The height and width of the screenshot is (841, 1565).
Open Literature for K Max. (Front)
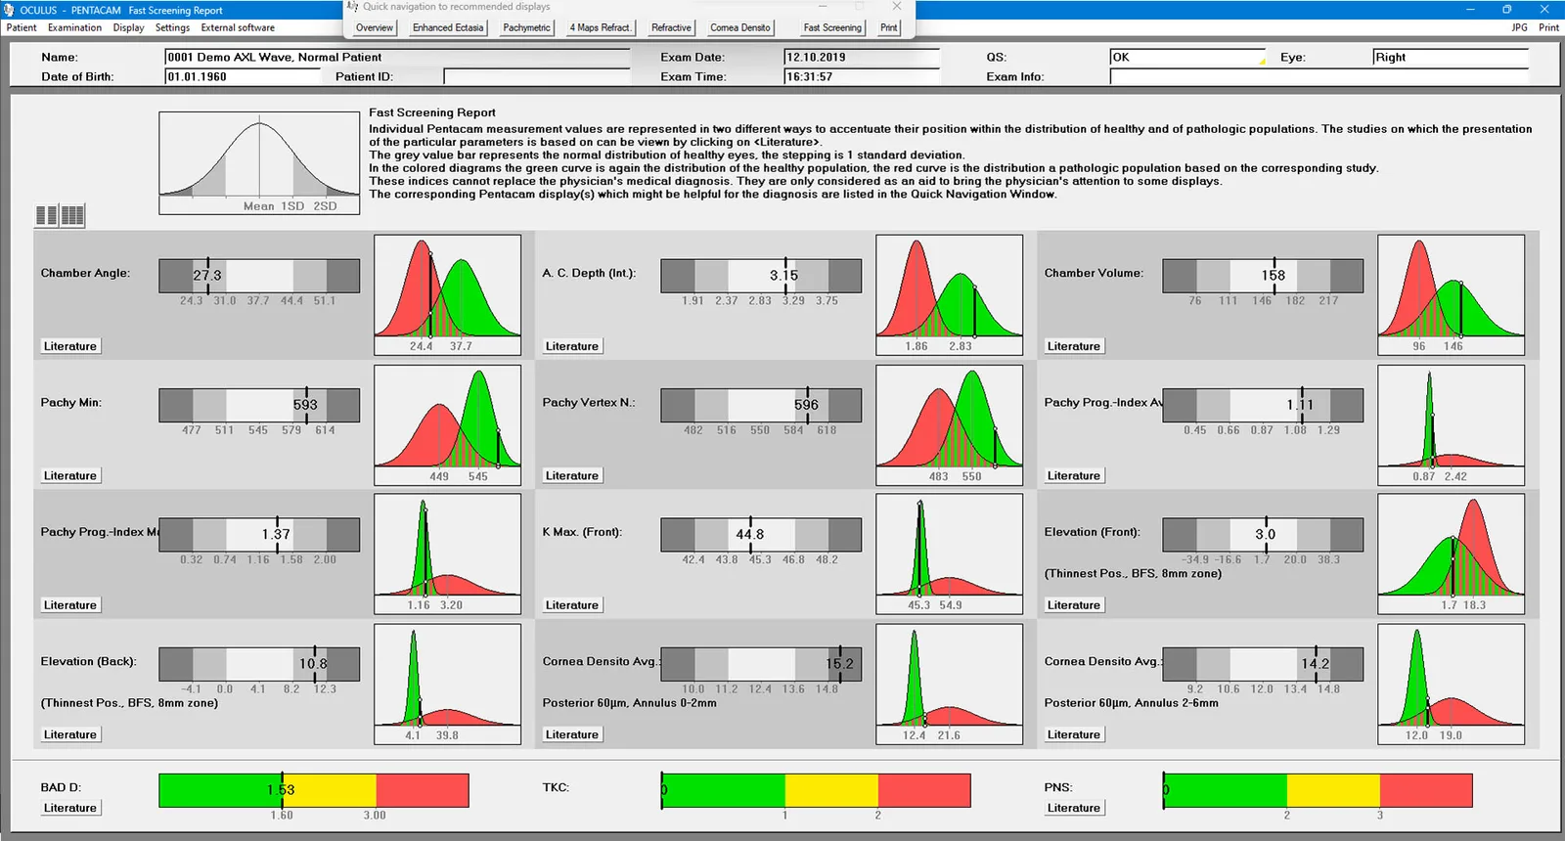(572, 605)
